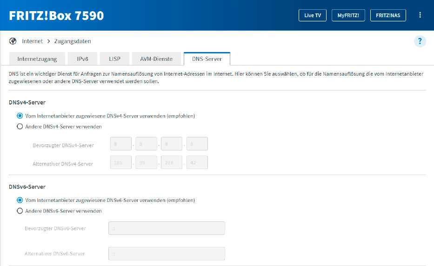This screenshot has width=434, height=266.
Task: Open the three-dot menu in header
Action: [x=420, y=15]
